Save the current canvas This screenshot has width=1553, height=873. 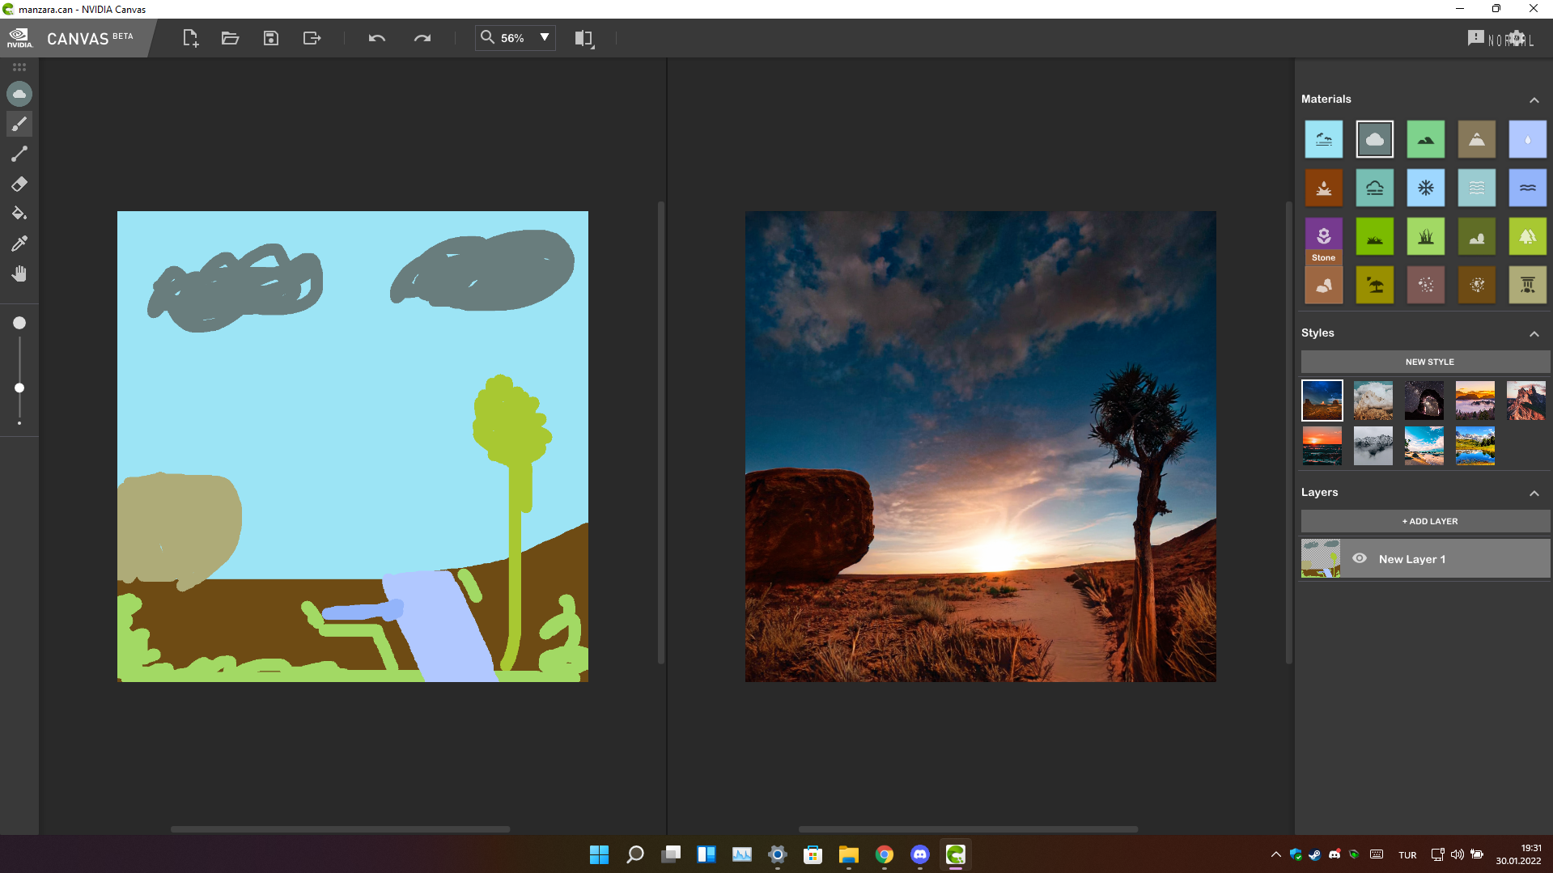pyautogui.click(x=271, y=38)
